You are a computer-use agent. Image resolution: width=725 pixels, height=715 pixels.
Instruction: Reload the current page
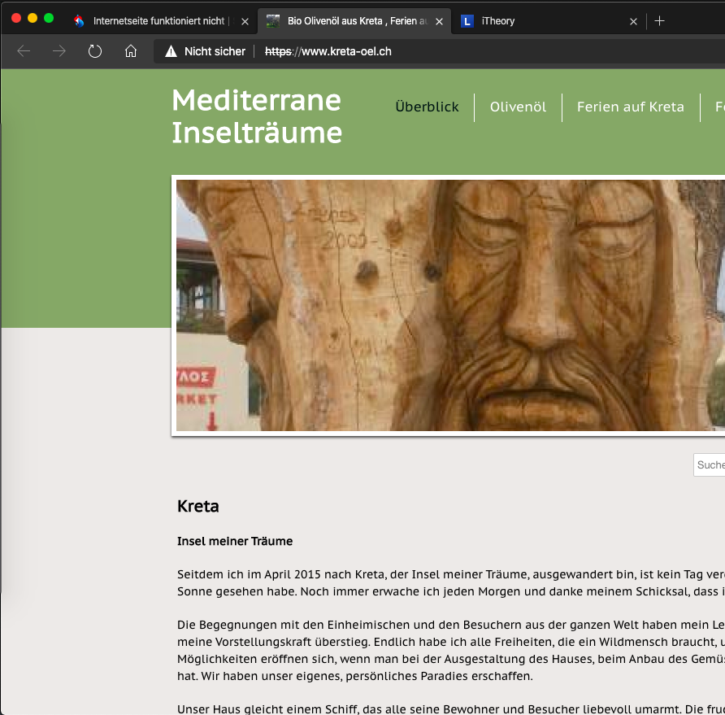point(95,51)
